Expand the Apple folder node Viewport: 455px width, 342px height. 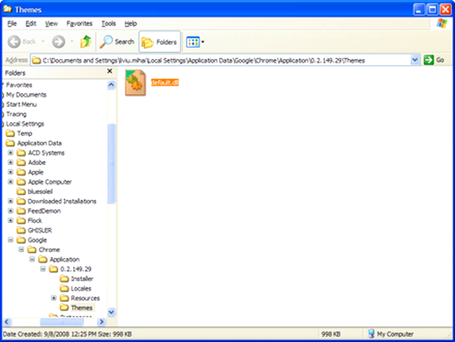[x=10, y=172]
